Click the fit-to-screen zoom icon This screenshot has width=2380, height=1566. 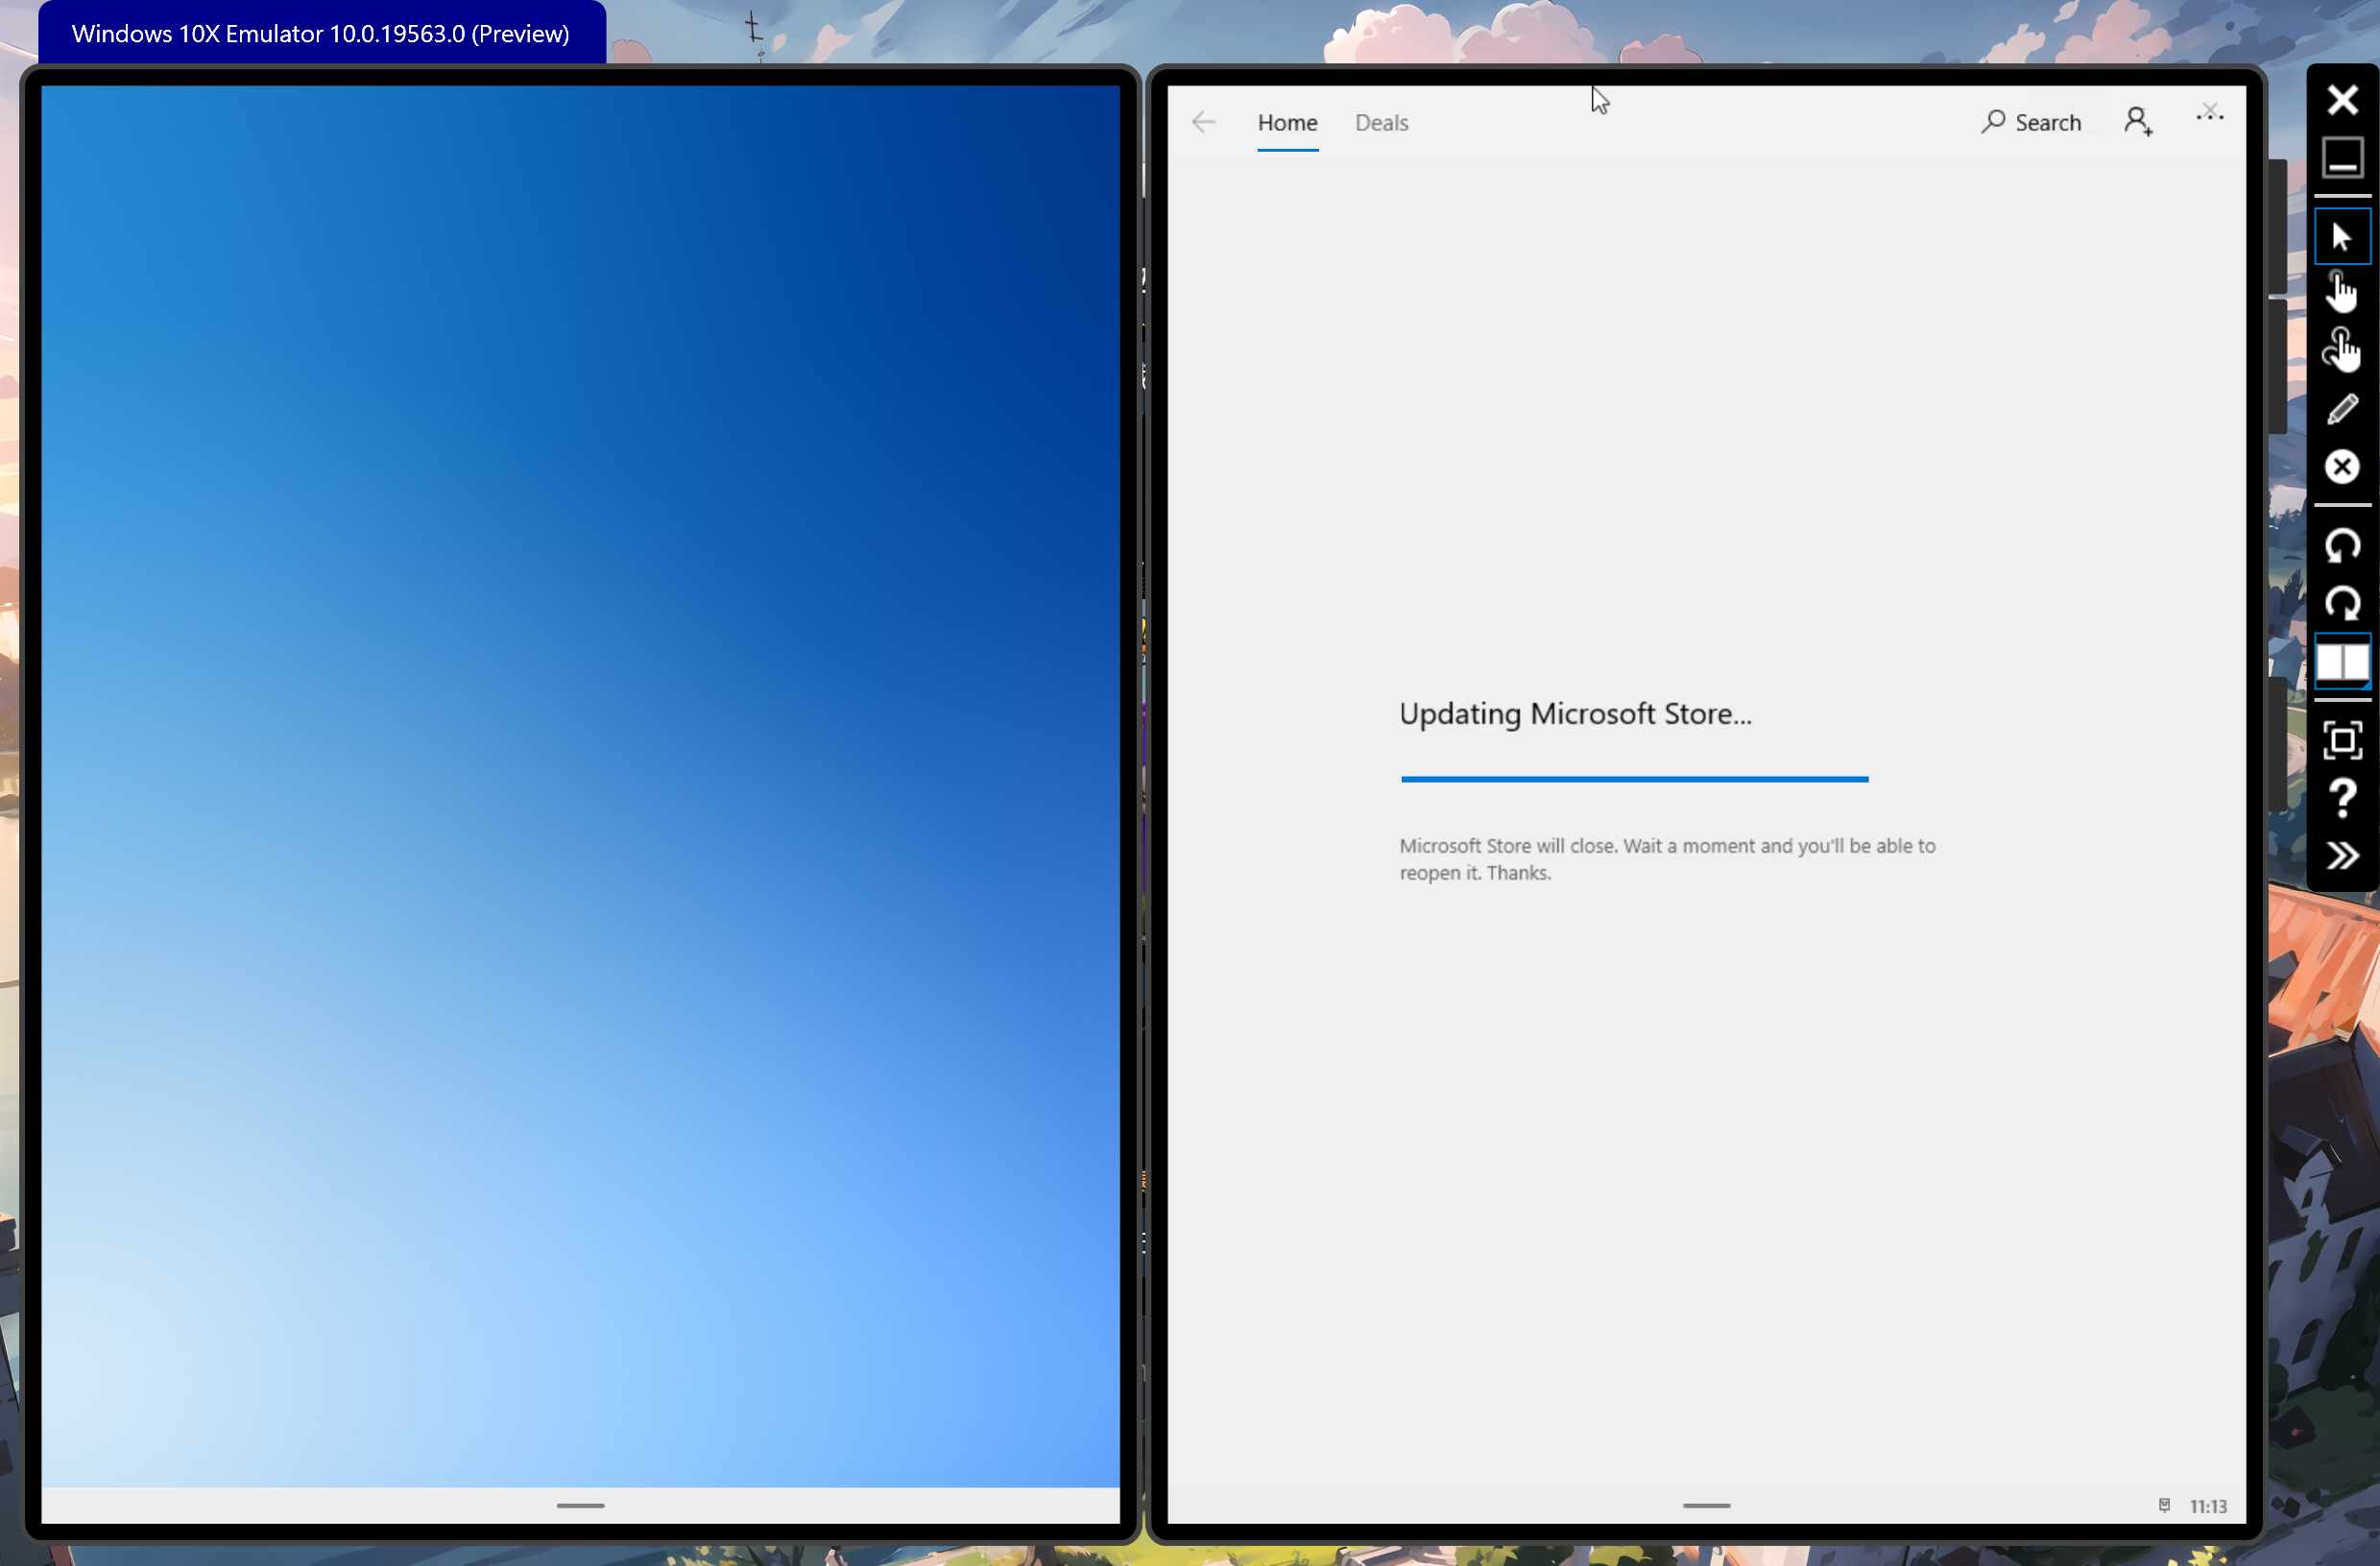(x=2341, y=741)
